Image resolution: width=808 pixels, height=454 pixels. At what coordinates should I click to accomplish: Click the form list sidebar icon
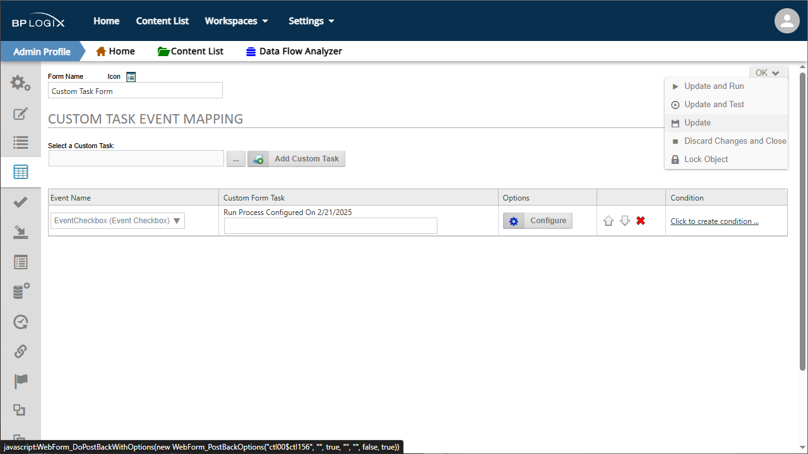pyautogui.click(x=20, y=262)
